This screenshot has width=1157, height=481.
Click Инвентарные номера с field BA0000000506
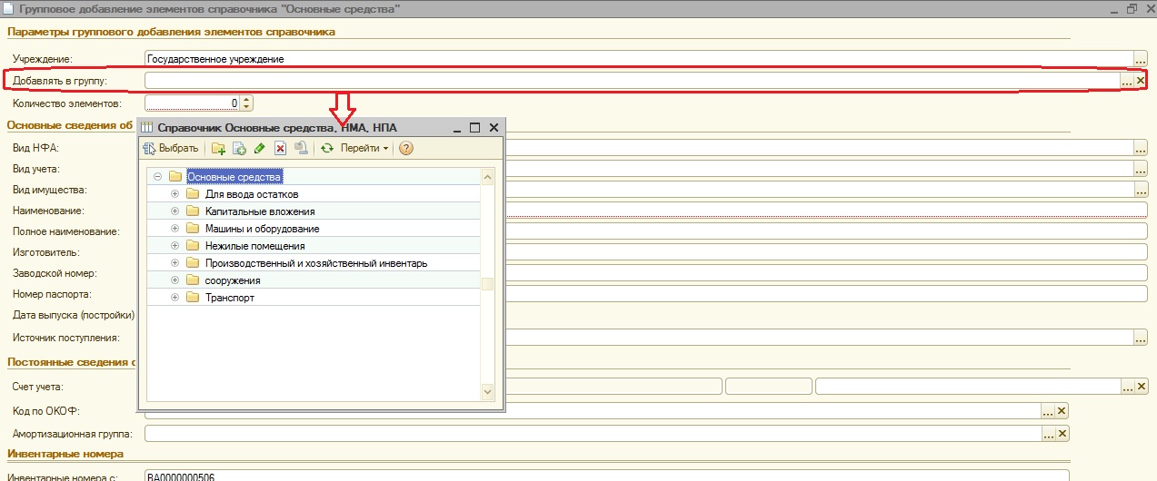[607, 476]
